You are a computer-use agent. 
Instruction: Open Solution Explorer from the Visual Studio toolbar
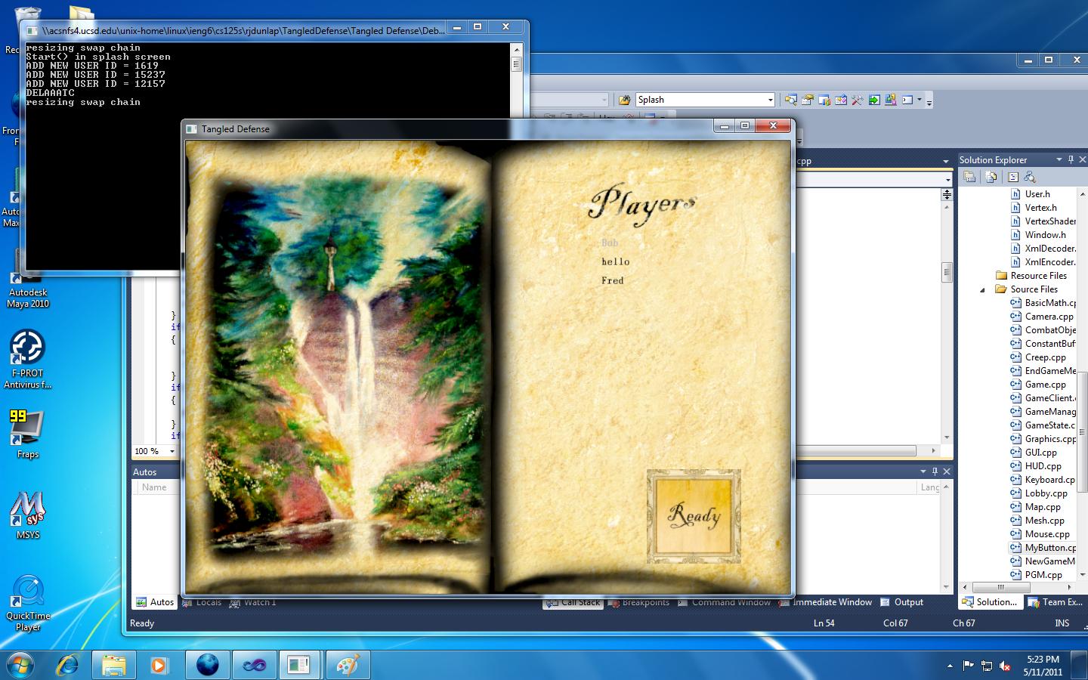(x=791, y=100)
